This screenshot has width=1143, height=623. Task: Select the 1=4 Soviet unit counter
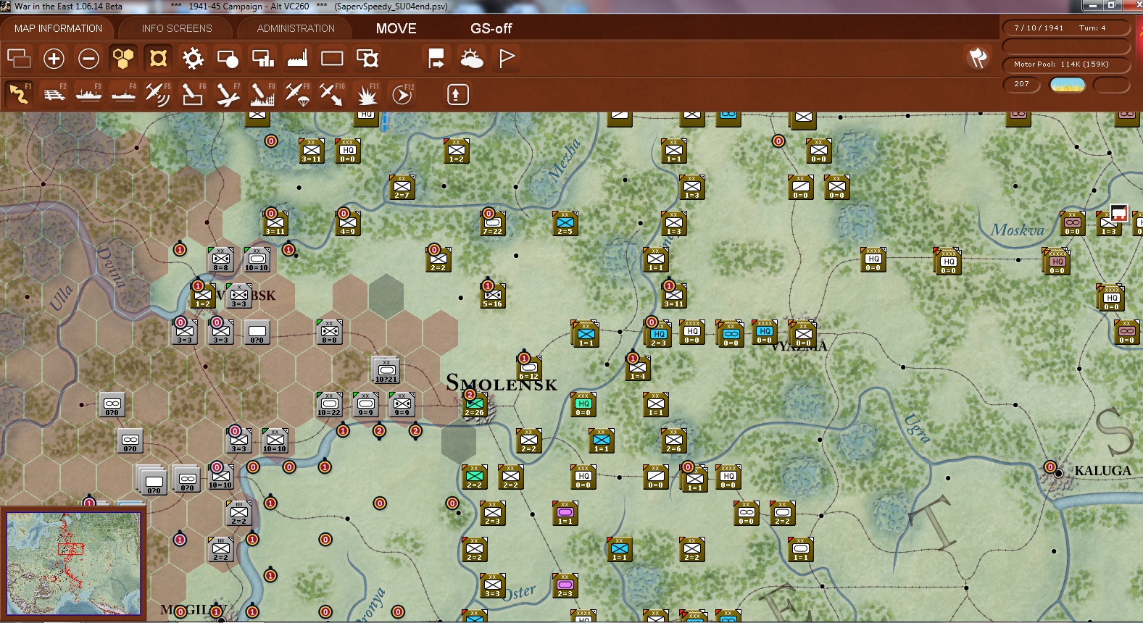tap(638, 369)
